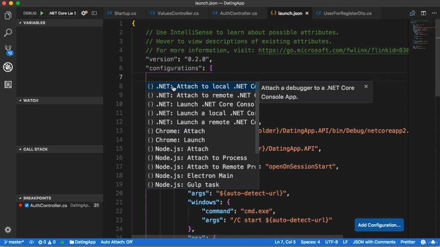The width and height of the screenshot is (440, 247).
Task: Select '.NET: Launch .NET Core Console' suggestion
Action: click(202, 104)
